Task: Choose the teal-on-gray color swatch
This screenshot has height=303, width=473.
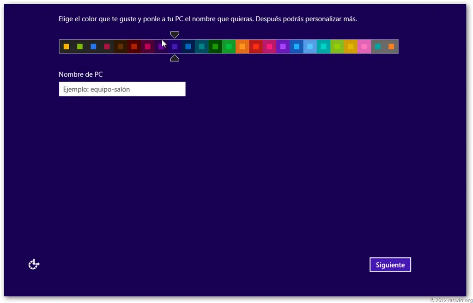Action: (378, 47)
